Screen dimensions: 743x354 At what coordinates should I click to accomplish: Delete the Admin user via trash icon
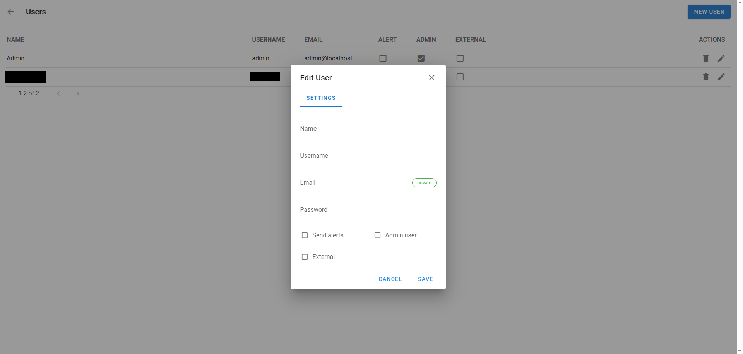click(705, 58)
